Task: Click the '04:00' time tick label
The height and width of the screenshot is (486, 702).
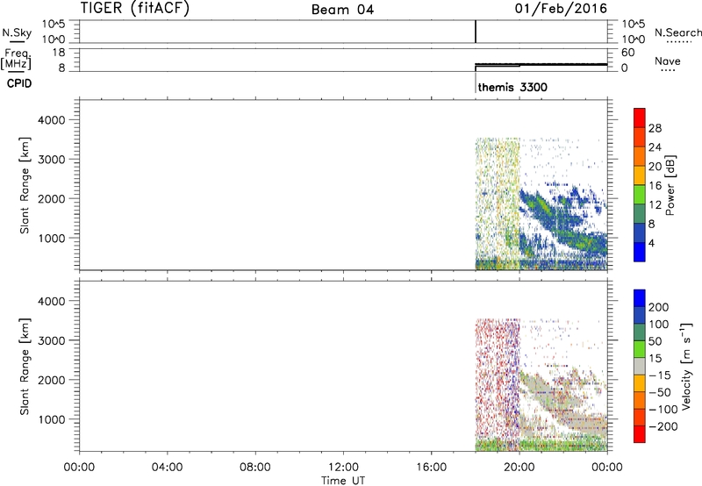Action: click(167, 468)
